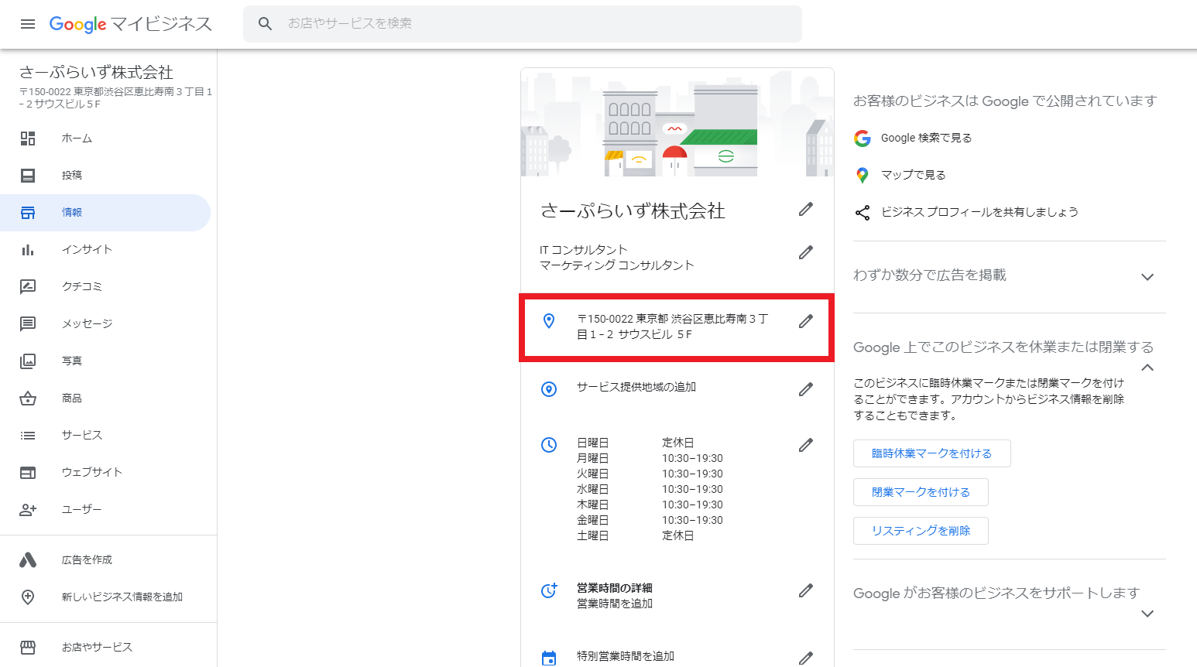The width and height of the screenshot is (1197, 667).
Task: Click the 臨時休業マークを付ける button
Action: pyautogui.click(x=931, y=453)
